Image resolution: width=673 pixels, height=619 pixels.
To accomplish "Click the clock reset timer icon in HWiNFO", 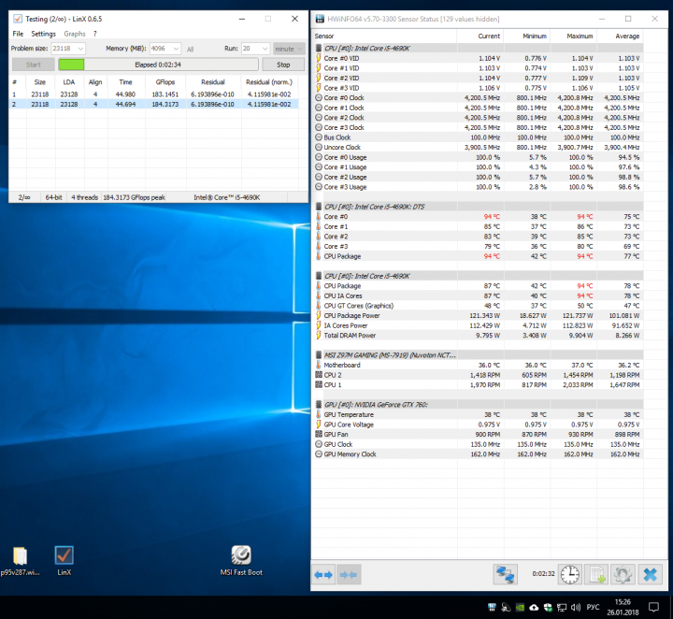I will click(569, 574).
